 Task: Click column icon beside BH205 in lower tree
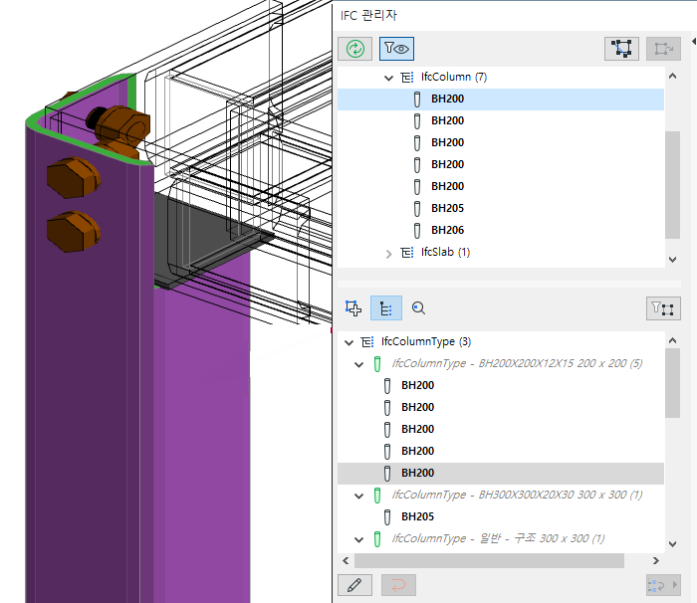coord(387,516)
